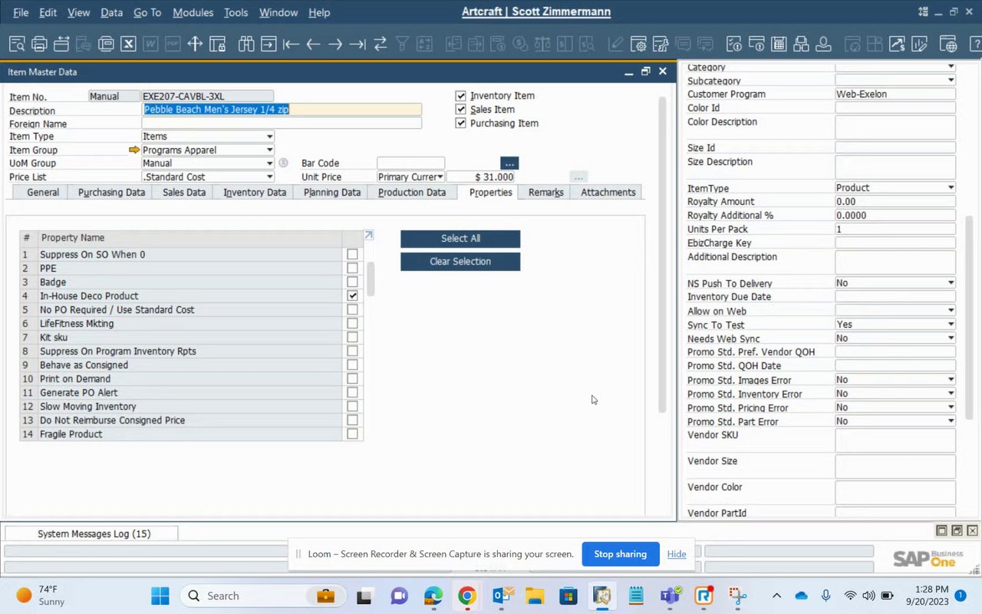Click the Windows Start button
The width and height of the screenshot is (982, 614).
[x=160, y=596]
